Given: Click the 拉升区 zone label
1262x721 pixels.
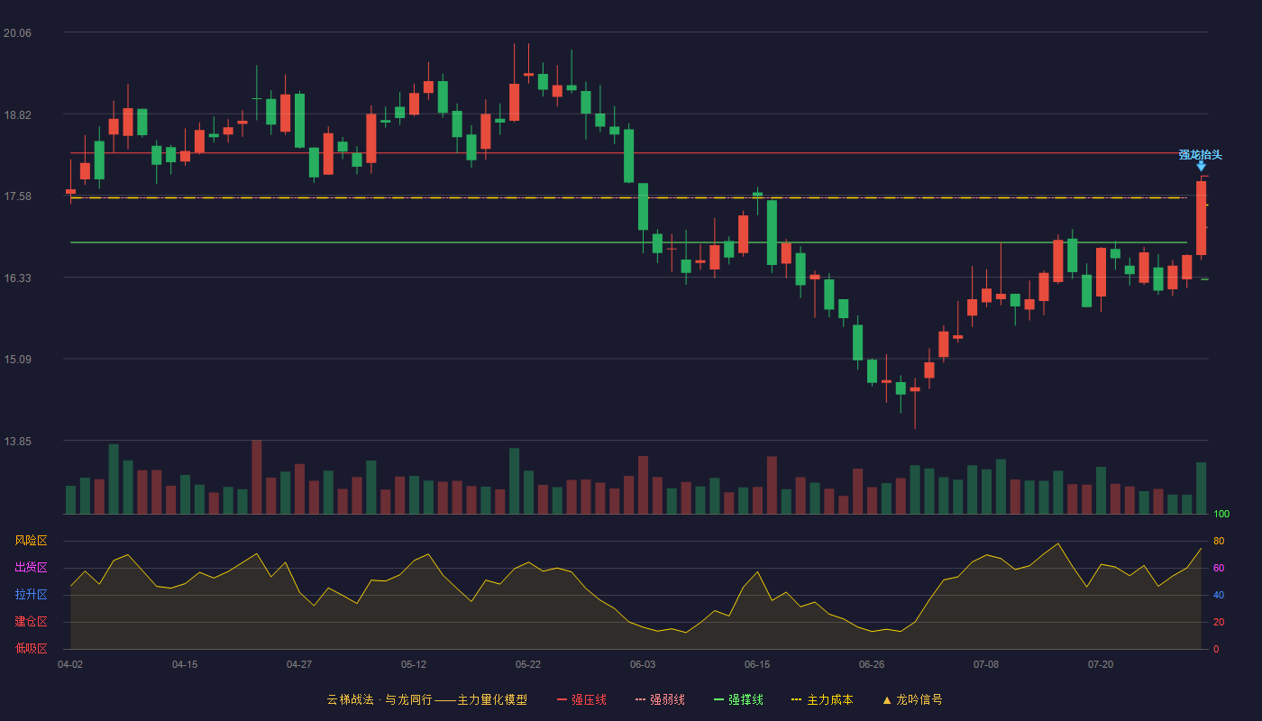Looking at the screenshot, I should pos(31,595).
